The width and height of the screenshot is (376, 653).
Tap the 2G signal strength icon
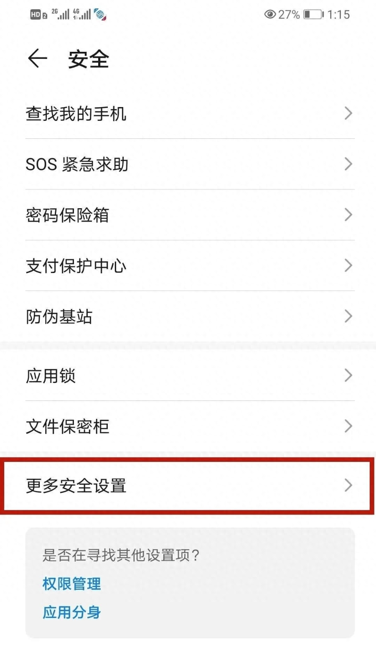(61, 14)
